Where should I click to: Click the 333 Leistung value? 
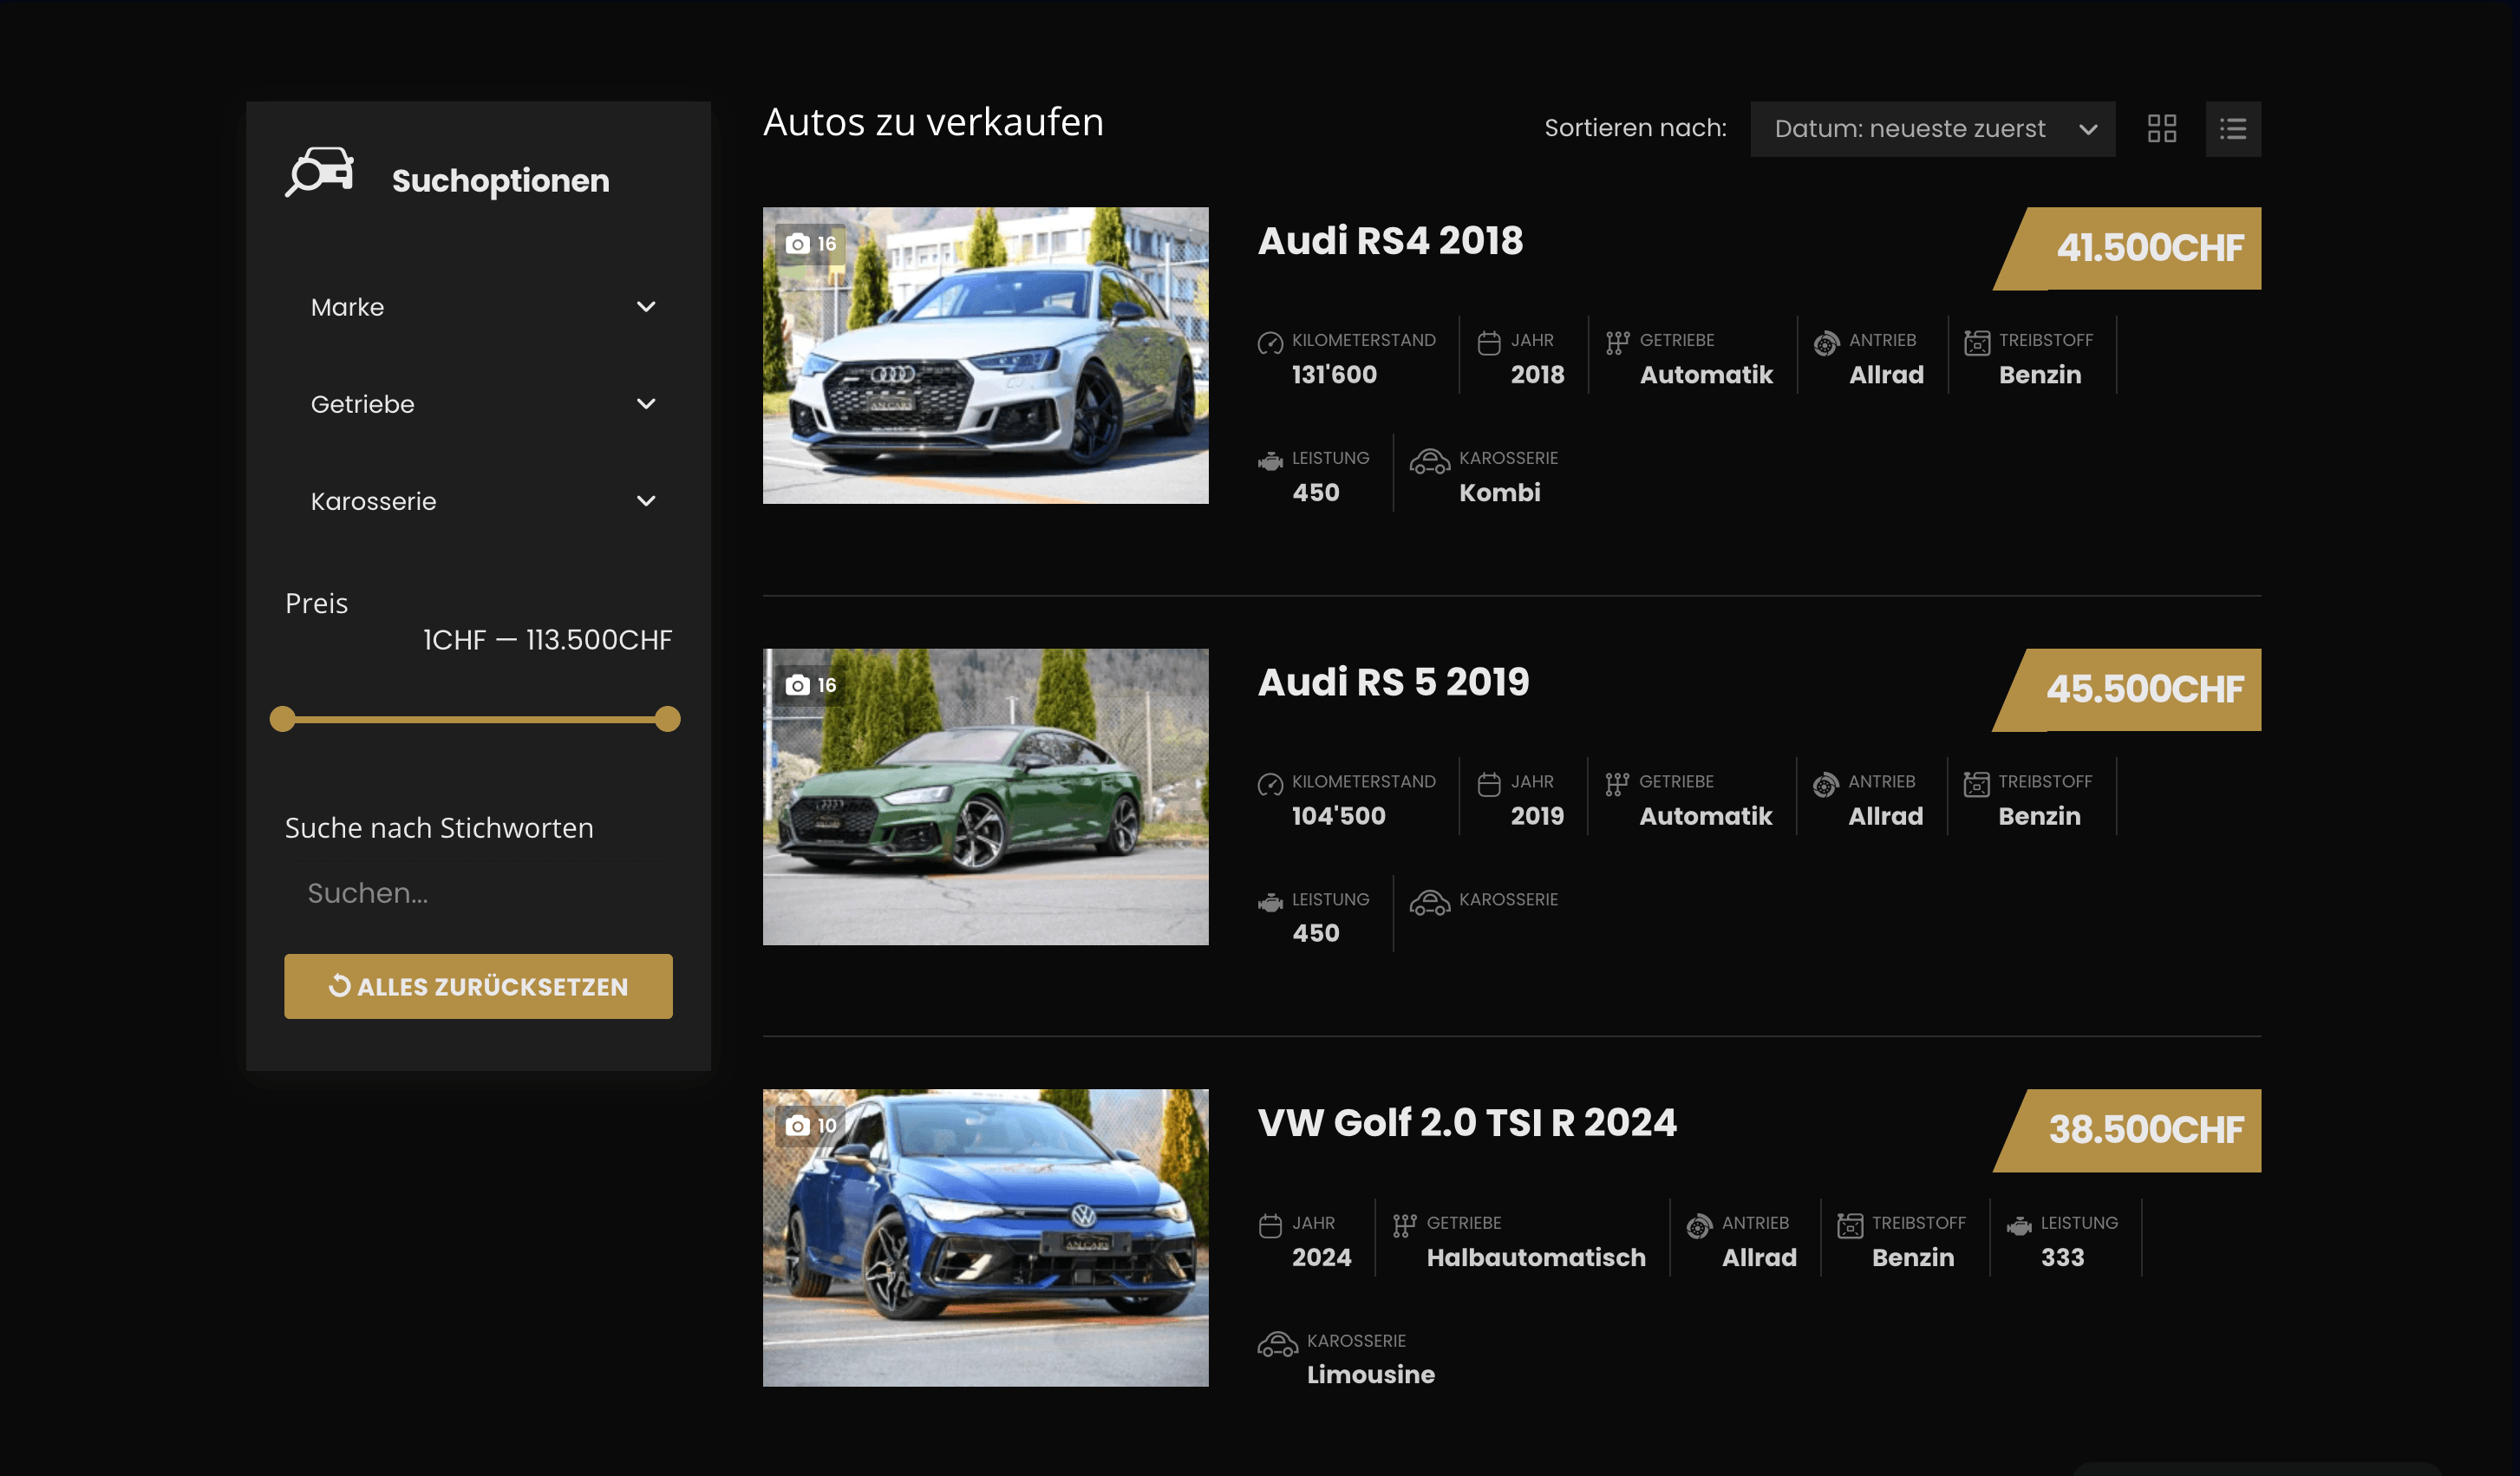click(x=2062, y=1257)
